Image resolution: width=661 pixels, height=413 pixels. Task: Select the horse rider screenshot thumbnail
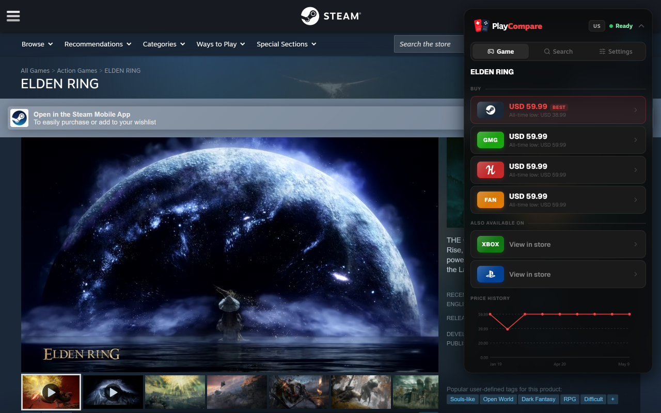pos(237,392)
